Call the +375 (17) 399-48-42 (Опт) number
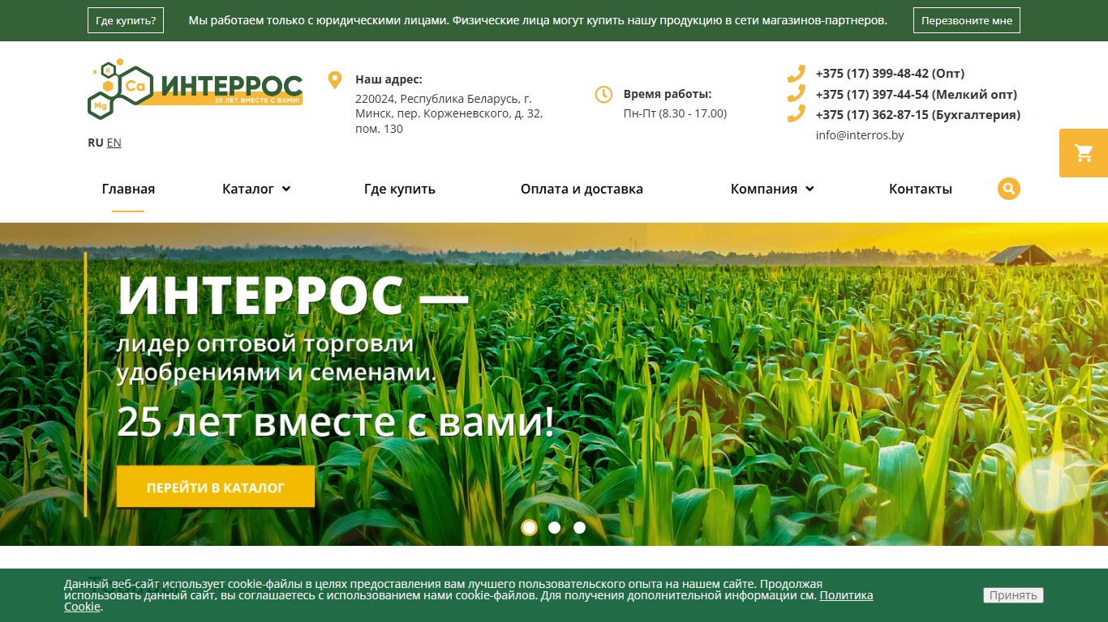 tap(890, 74)
